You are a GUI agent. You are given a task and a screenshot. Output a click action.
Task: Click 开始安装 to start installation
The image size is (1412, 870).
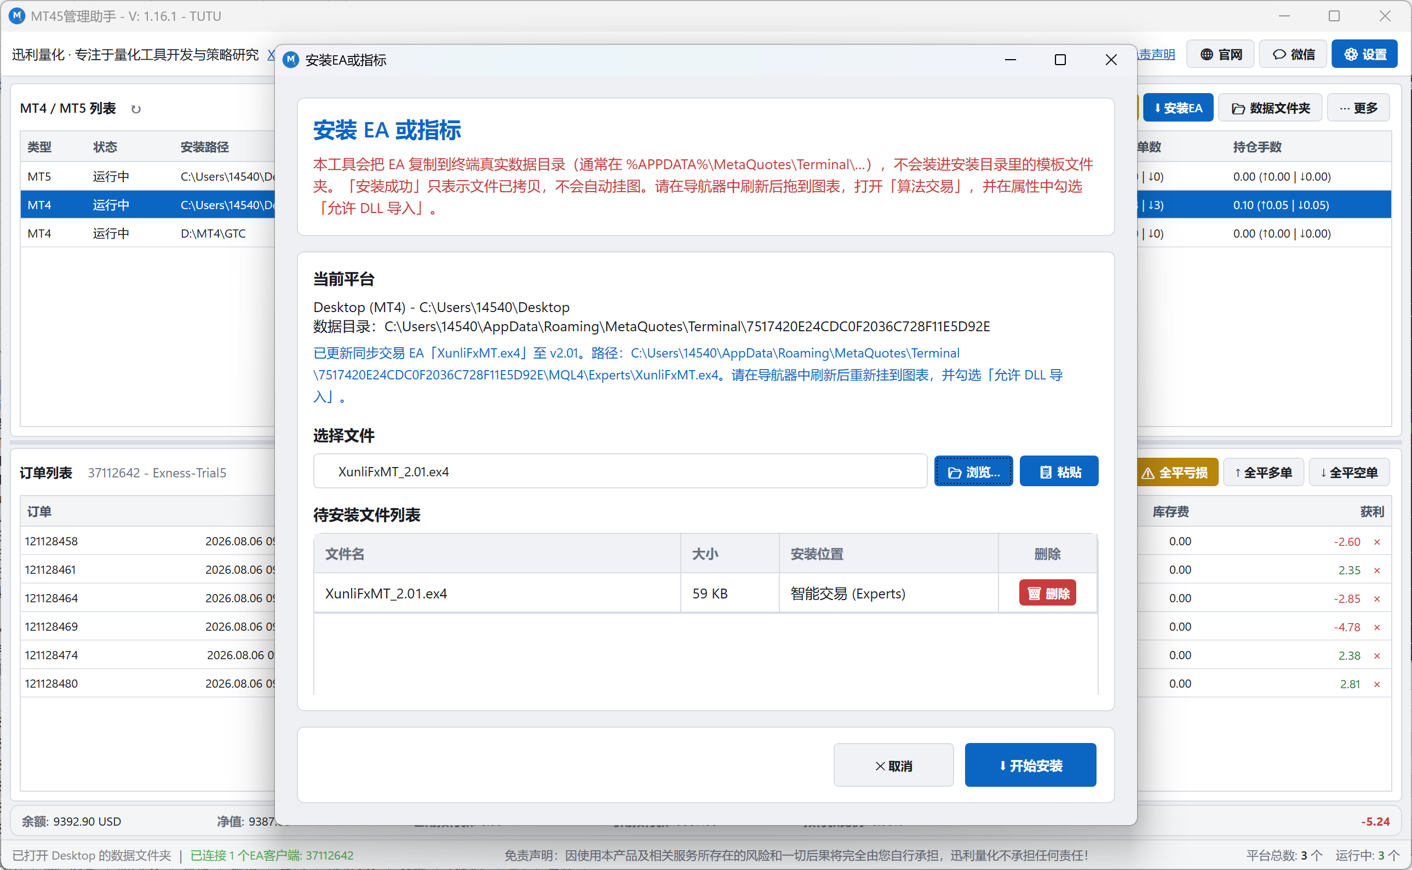[x=1030, y=765]
